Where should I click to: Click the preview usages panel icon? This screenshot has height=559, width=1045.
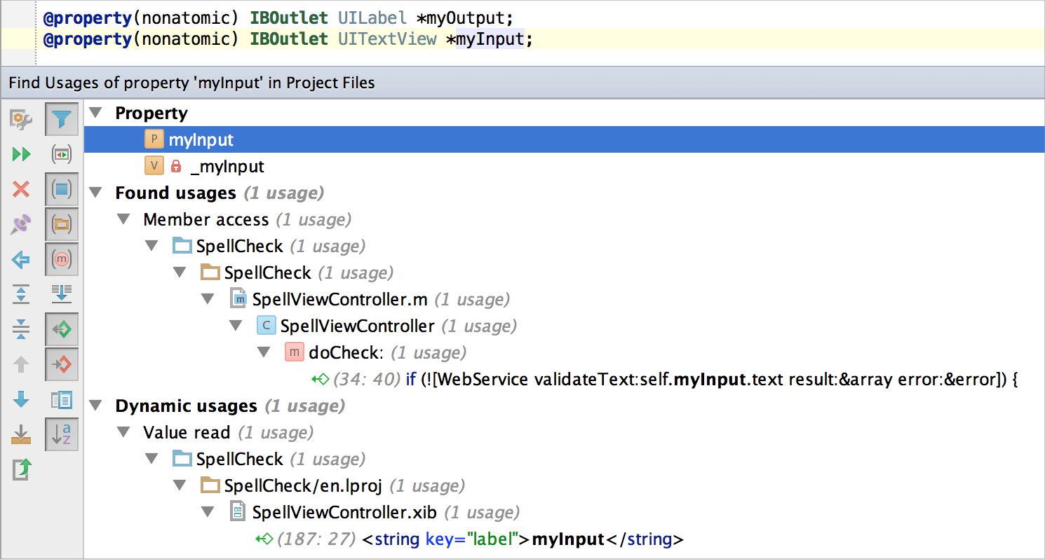pyautogui.click(x=62, y=400)
